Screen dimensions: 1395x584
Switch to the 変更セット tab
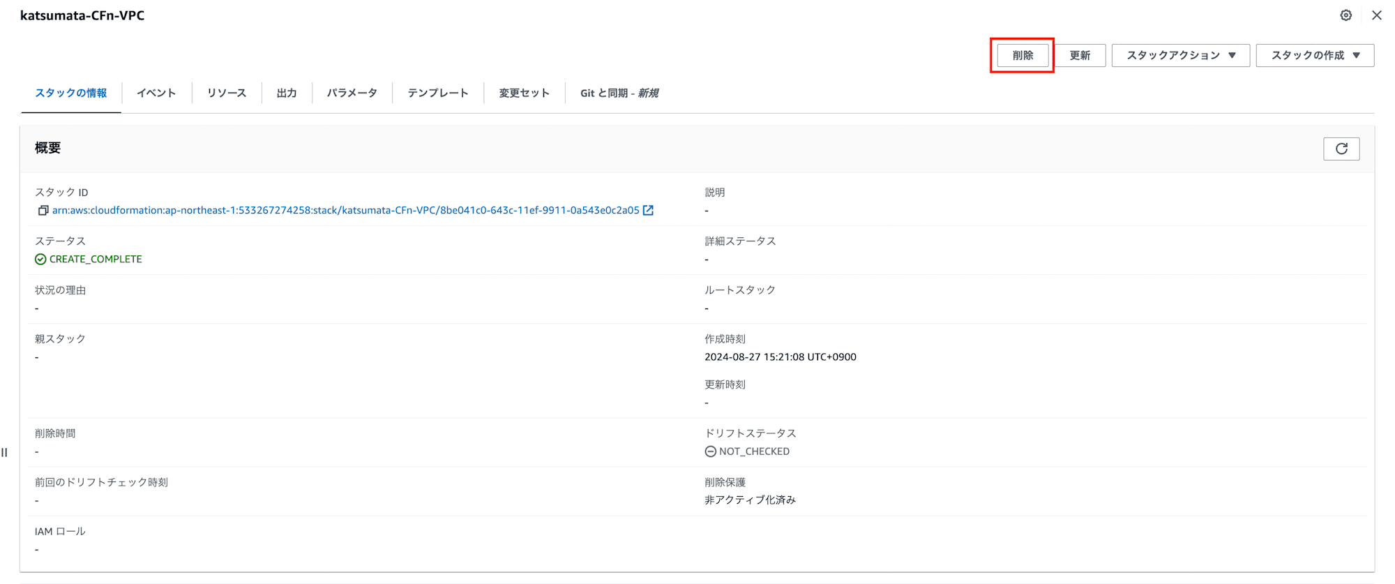click(x=524, y=93)
